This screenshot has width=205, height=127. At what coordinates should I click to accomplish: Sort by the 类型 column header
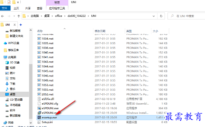point(129,31)
